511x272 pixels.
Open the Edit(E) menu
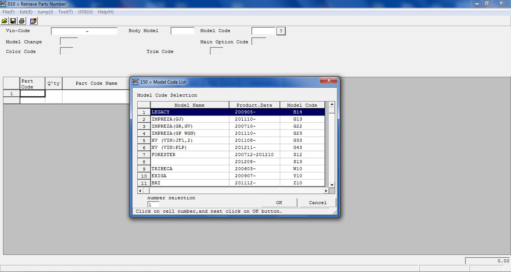26,12
